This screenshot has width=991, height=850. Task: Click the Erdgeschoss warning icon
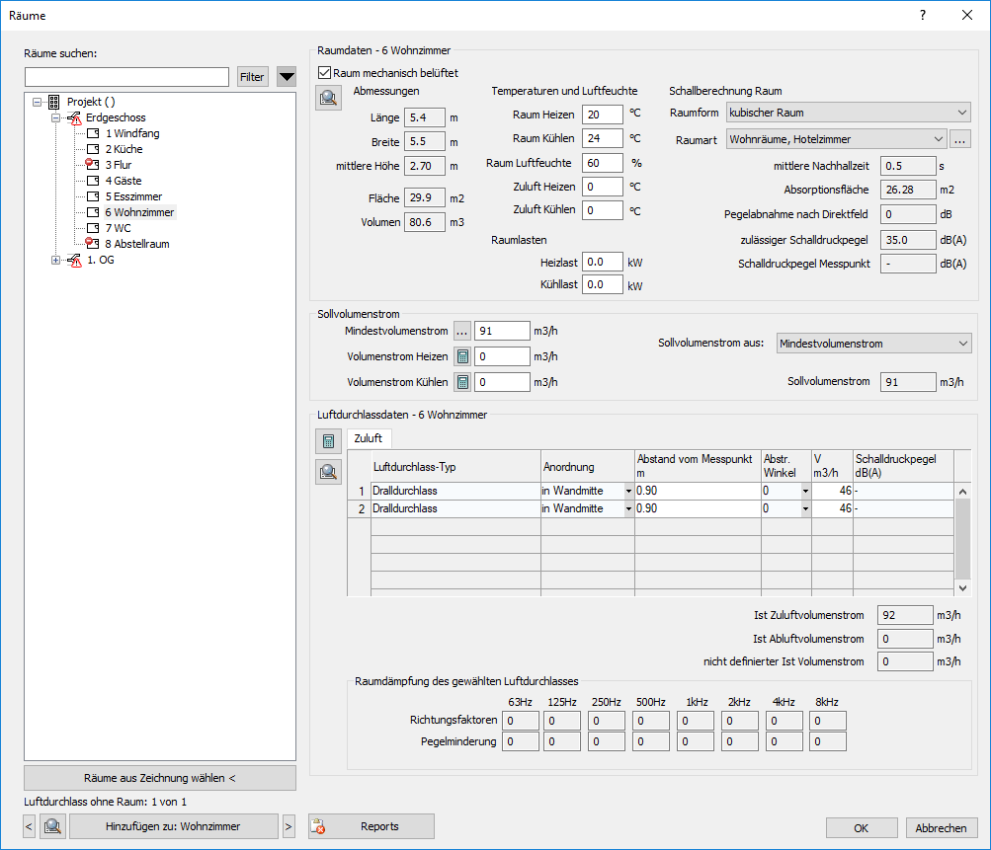click(74, 118)
